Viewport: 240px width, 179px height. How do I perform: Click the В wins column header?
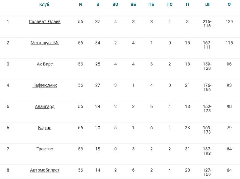[x=98, y=4]
